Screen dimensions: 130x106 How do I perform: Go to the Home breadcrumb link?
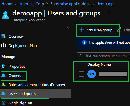7,4
